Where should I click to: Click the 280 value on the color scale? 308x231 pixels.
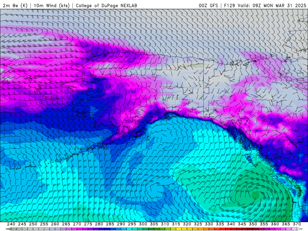tap(99, 224)
